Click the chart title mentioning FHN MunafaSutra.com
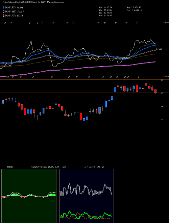Viewport: 169px width, 223px height. (33, 2)
